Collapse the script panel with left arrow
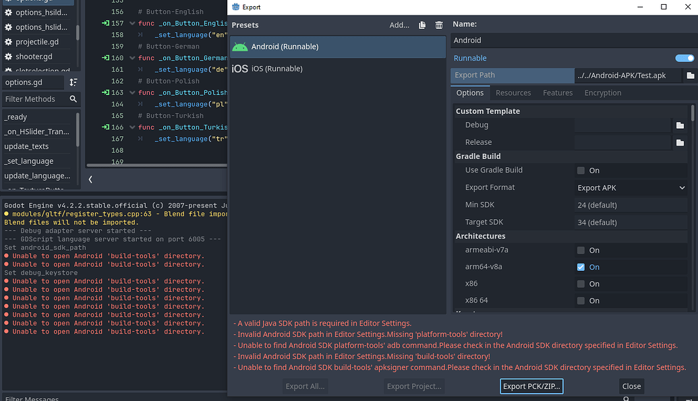The width and height of the screenshot is (698, 401). (x=90, y=179)
